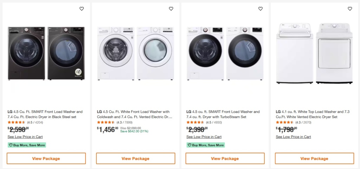See Low Price in Cart for $2,398 set

(x=204, y=137)
